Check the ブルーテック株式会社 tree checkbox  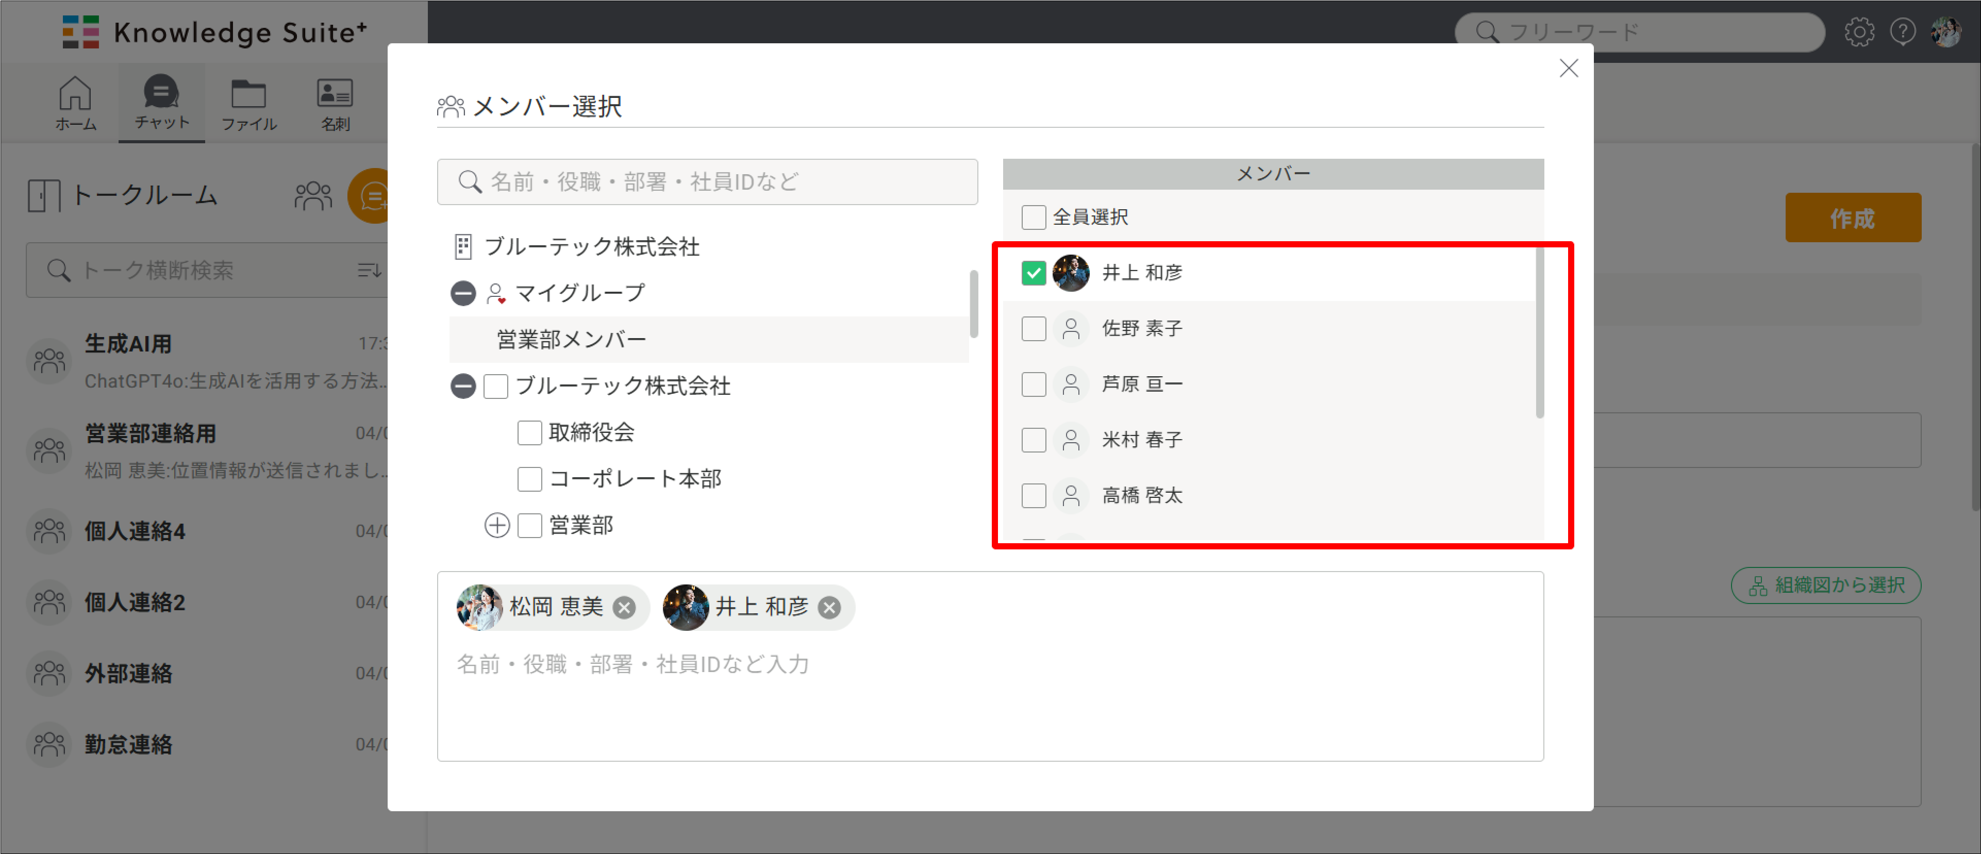click(x=495, y=386)
